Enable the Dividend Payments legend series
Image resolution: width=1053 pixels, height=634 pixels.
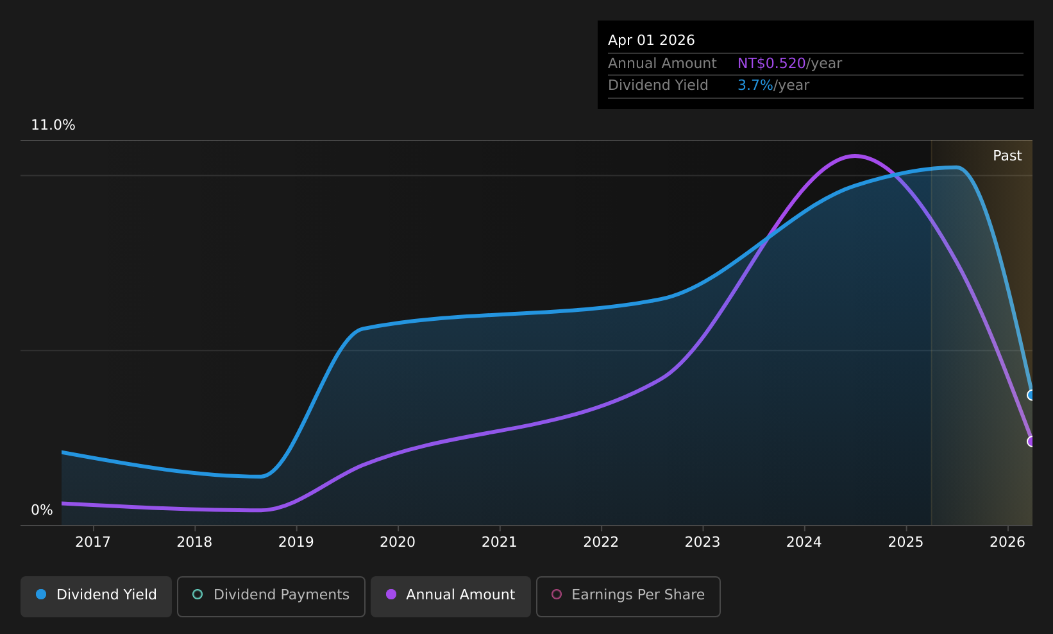[x=271, y=596]
